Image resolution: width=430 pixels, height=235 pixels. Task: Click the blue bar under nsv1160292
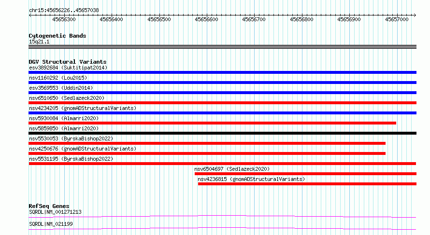[x=222, y=83]
